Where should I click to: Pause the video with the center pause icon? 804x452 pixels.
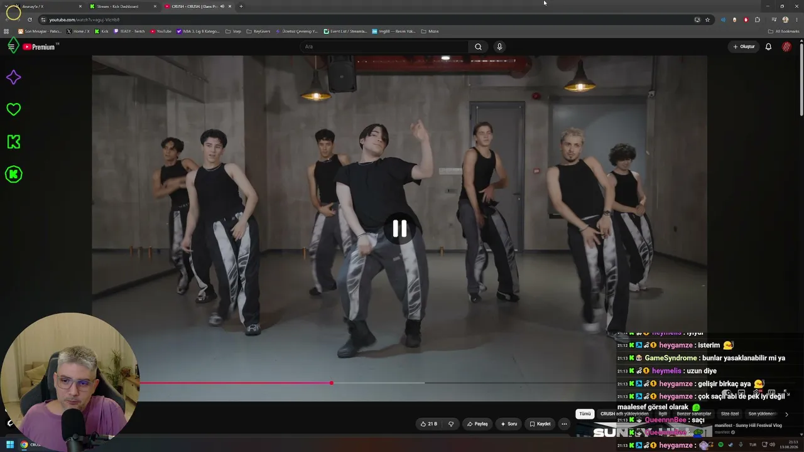[399, 229]
